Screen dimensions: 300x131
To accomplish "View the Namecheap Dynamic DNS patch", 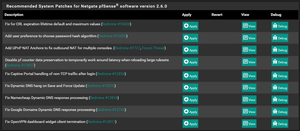I will click(249, 100).
